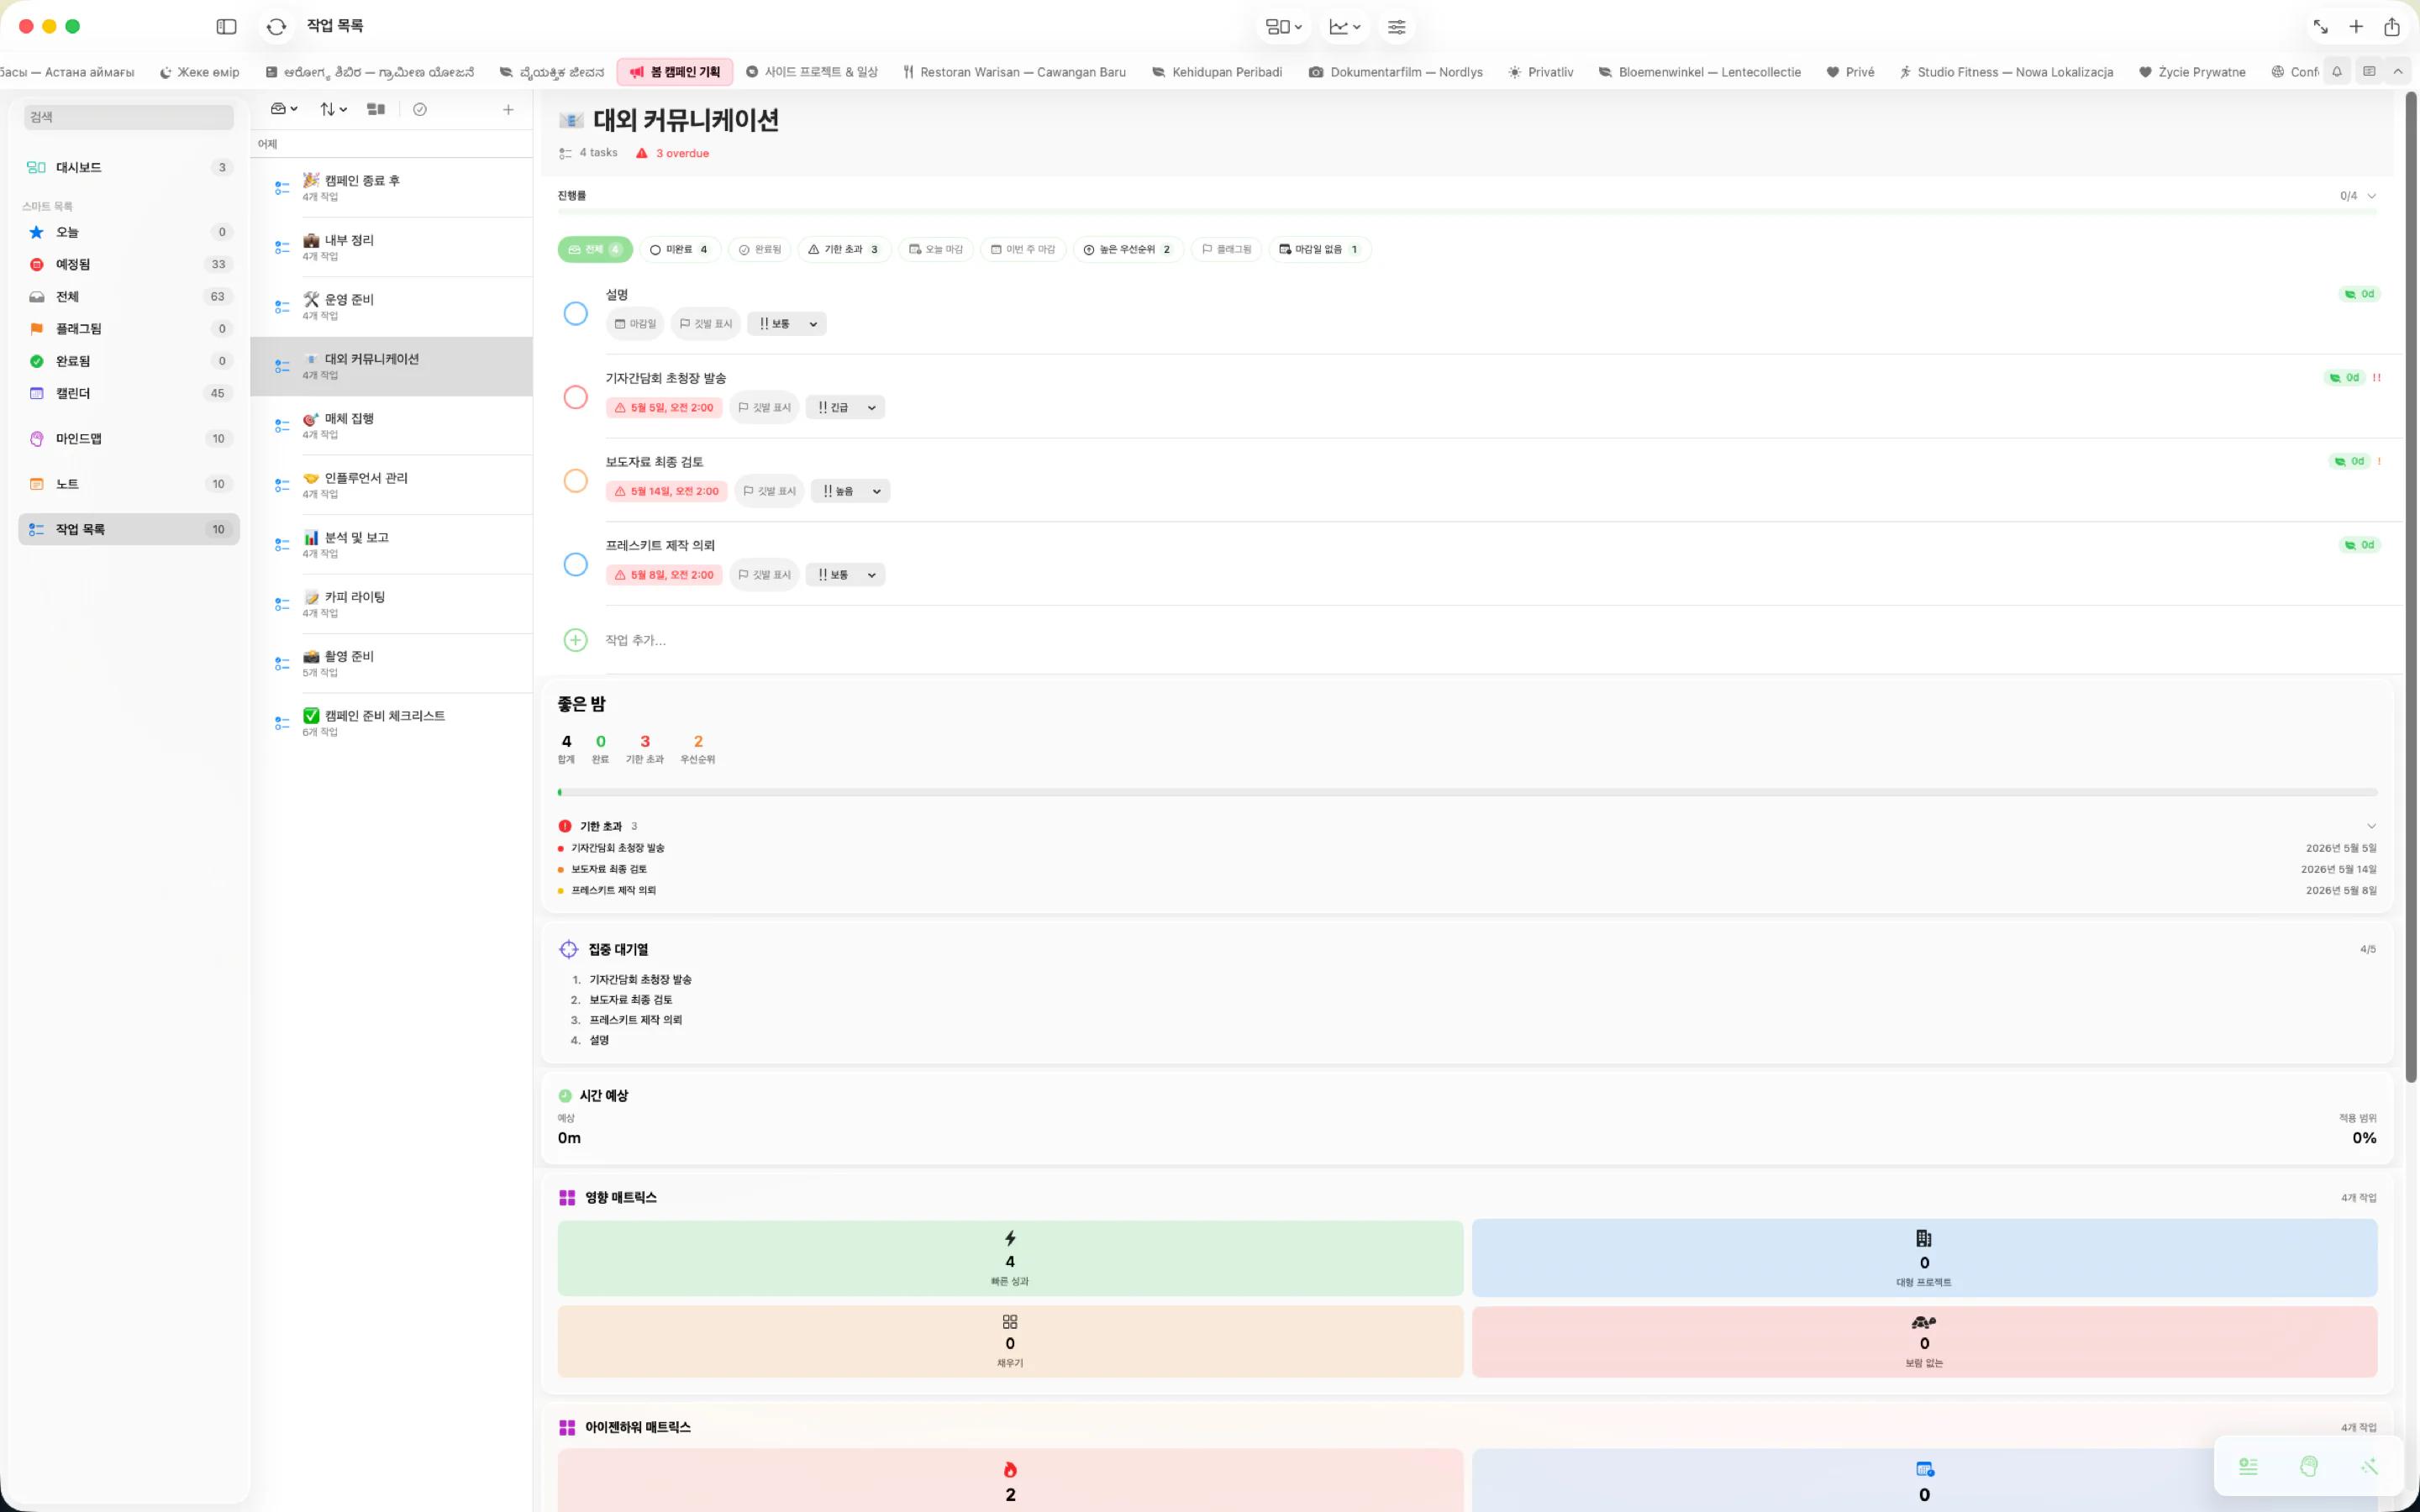This screenshot has width=2420, height=1512.
Task: Open the 긴급 priority dropdown
Action: (845, 408)
